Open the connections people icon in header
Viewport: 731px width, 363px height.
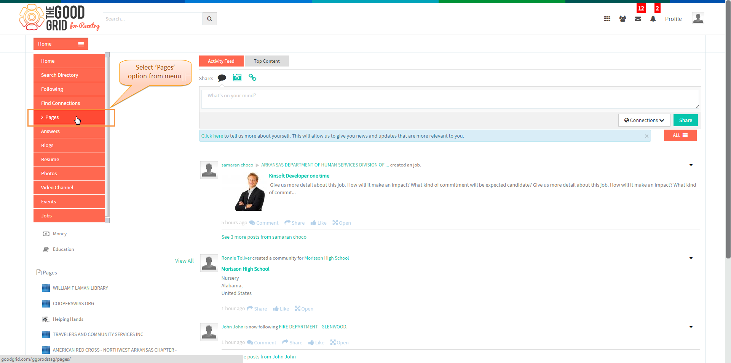tap(622, 19)
